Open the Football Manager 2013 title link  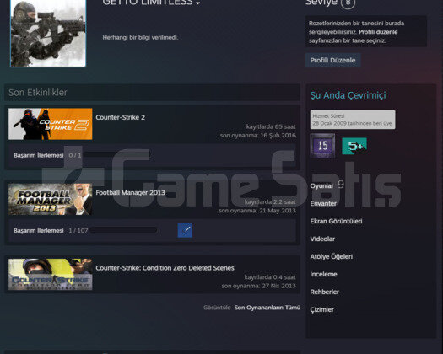pos(130,192)
